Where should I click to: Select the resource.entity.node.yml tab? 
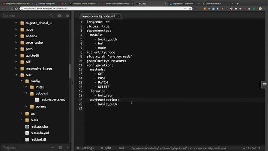[x=98, y=16]
